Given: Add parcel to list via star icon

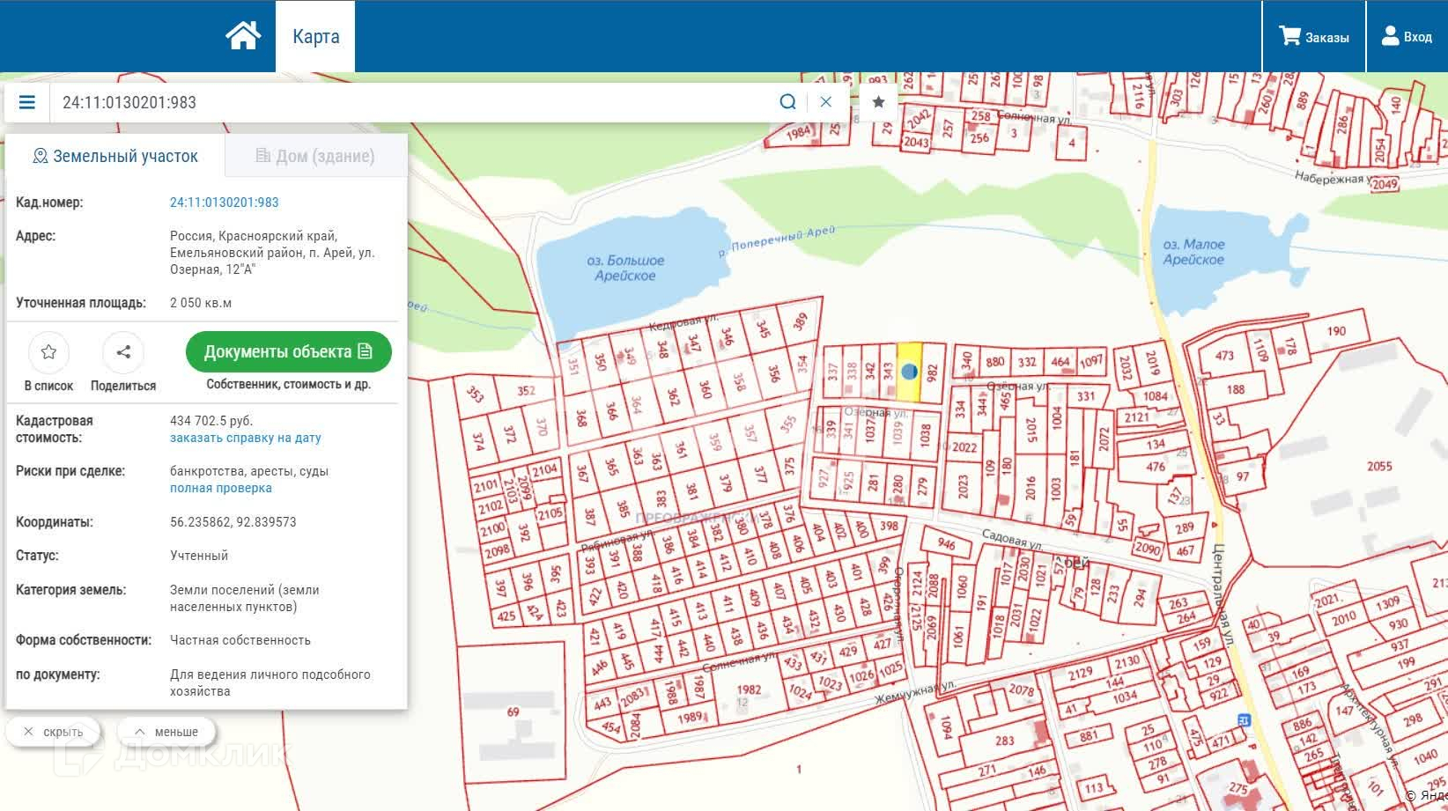Looking at the screenshot, I should coord(48,352).
